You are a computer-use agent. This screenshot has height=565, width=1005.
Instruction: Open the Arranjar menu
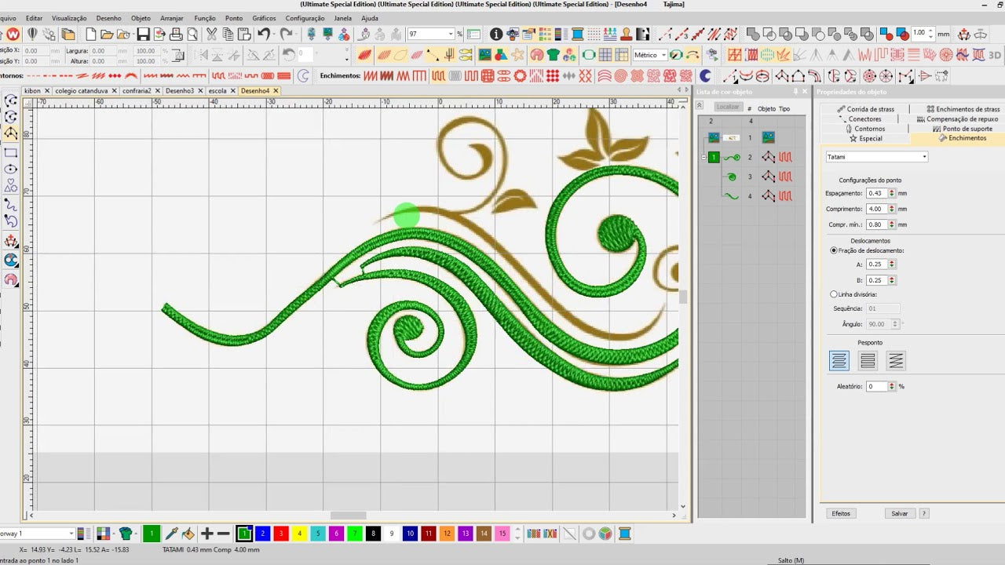click(x=171, y=17)
